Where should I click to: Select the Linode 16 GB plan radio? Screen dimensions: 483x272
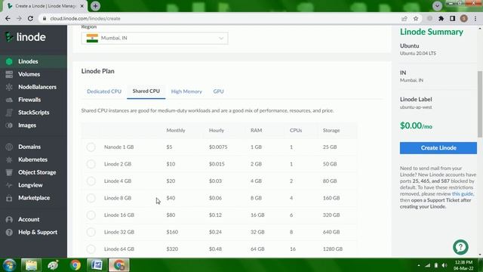tap(91, 215)
